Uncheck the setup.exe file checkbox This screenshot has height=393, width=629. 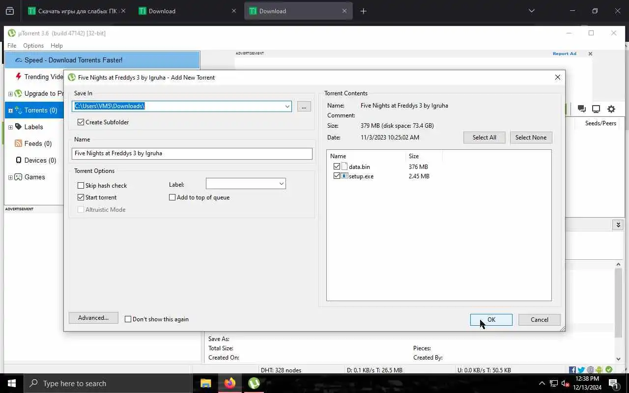(x=337, y=176)
